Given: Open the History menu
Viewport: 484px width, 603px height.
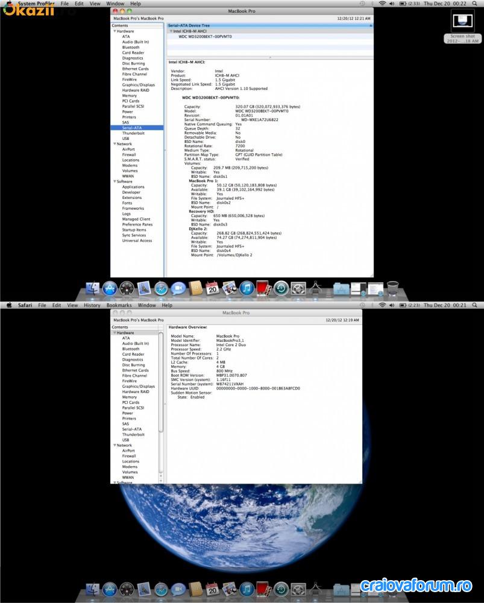Looking at the screenshot, I should tap(92, 305).
